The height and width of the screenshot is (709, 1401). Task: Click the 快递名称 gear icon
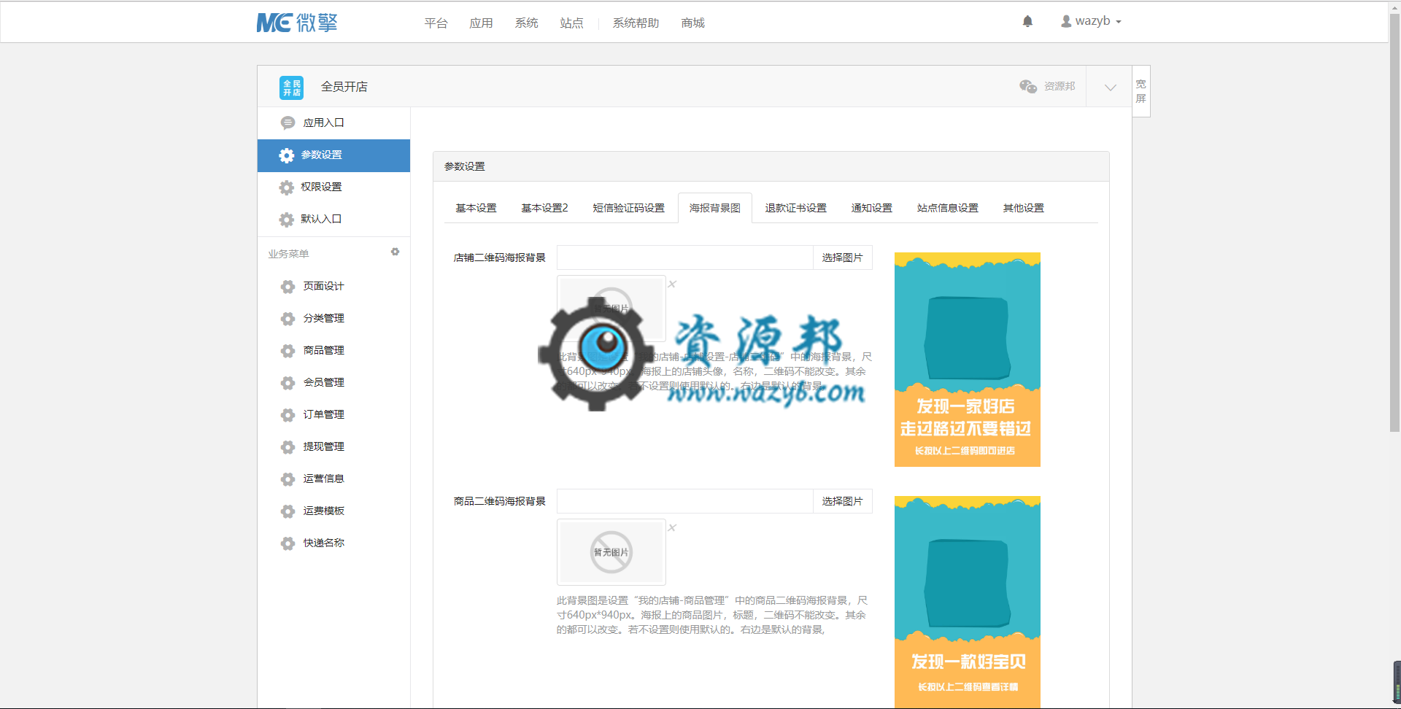(287, 543)
